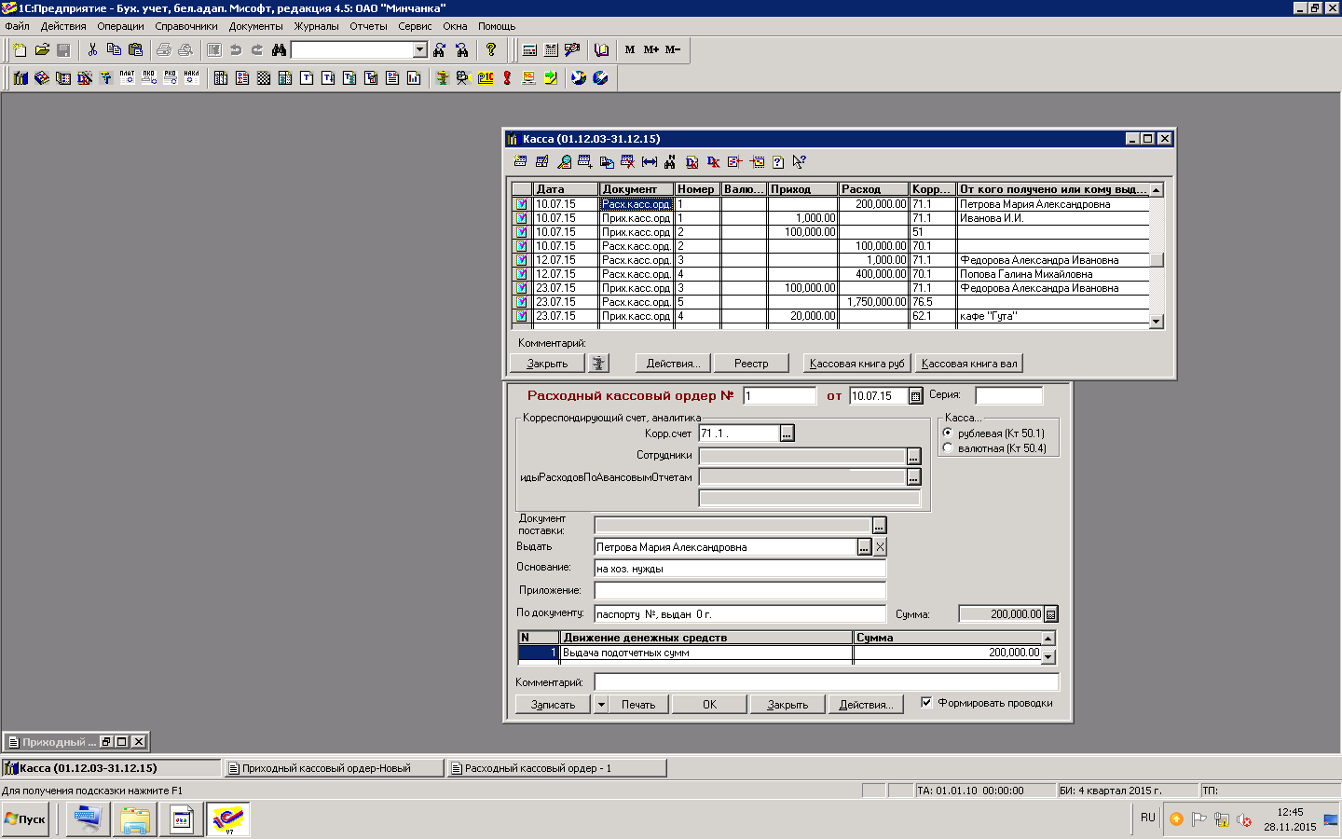Screen dimensions: 1342x839
Task: Open the dropdown arrow next to Записать
Action: (601, 705)
